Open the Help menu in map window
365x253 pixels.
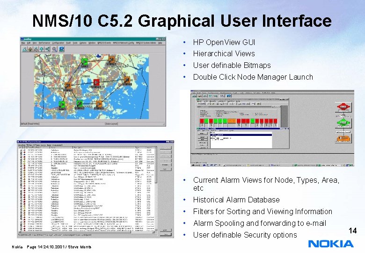click(160, 43)
